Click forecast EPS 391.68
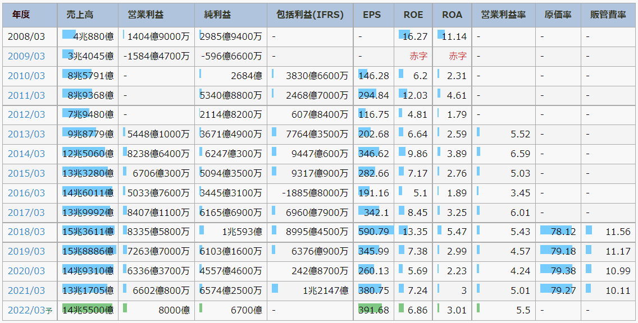Screen dimensions: 638x323 point(374,311)
